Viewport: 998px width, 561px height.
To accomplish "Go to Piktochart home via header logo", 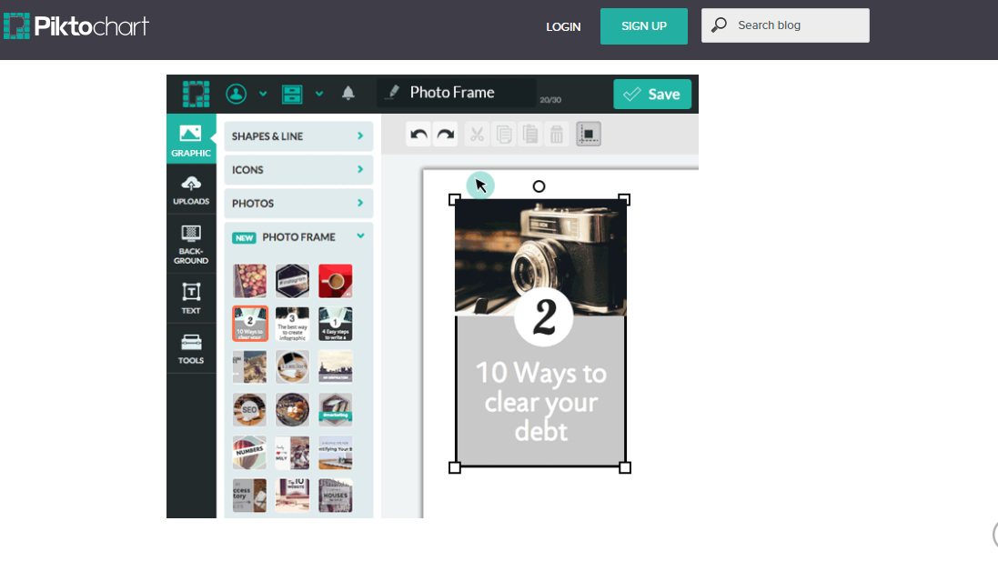I will [x=77, y=26].
